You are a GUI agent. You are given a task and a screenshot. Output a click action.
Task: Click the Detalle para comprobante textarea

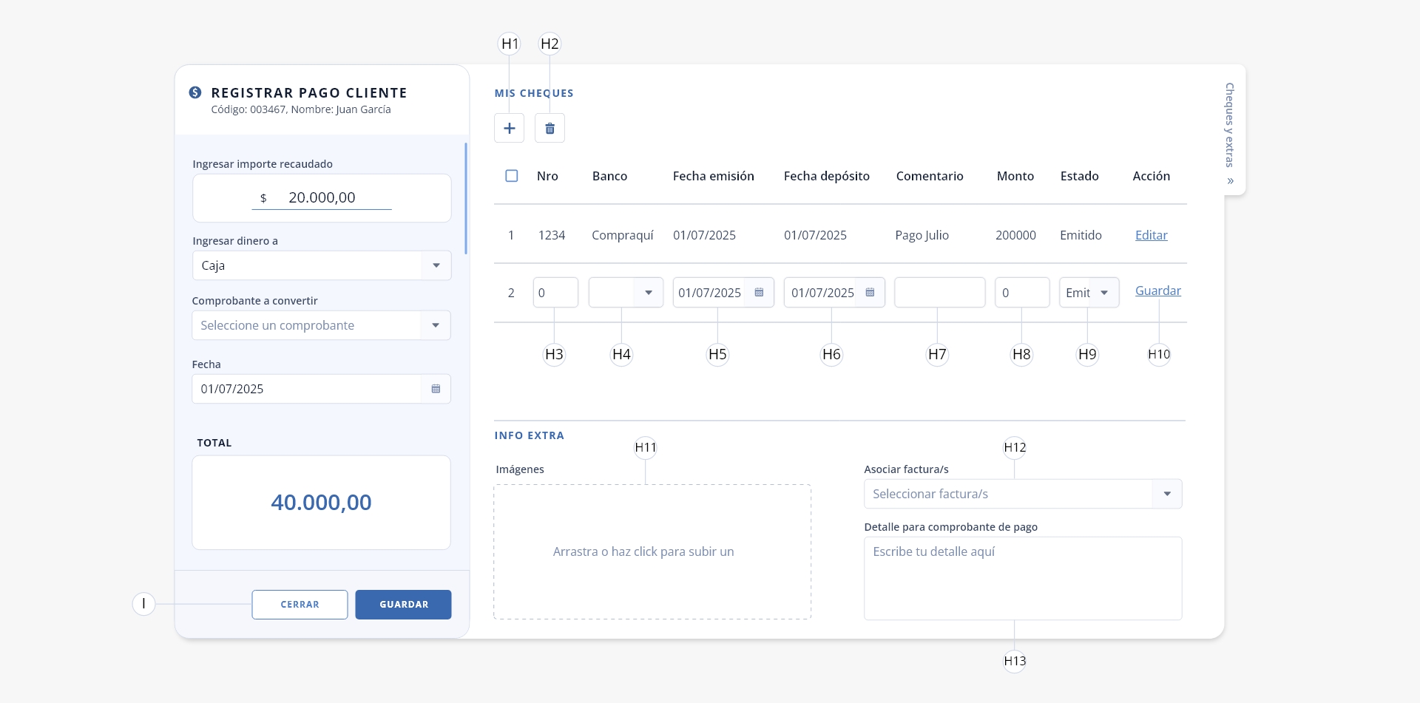1023,578
